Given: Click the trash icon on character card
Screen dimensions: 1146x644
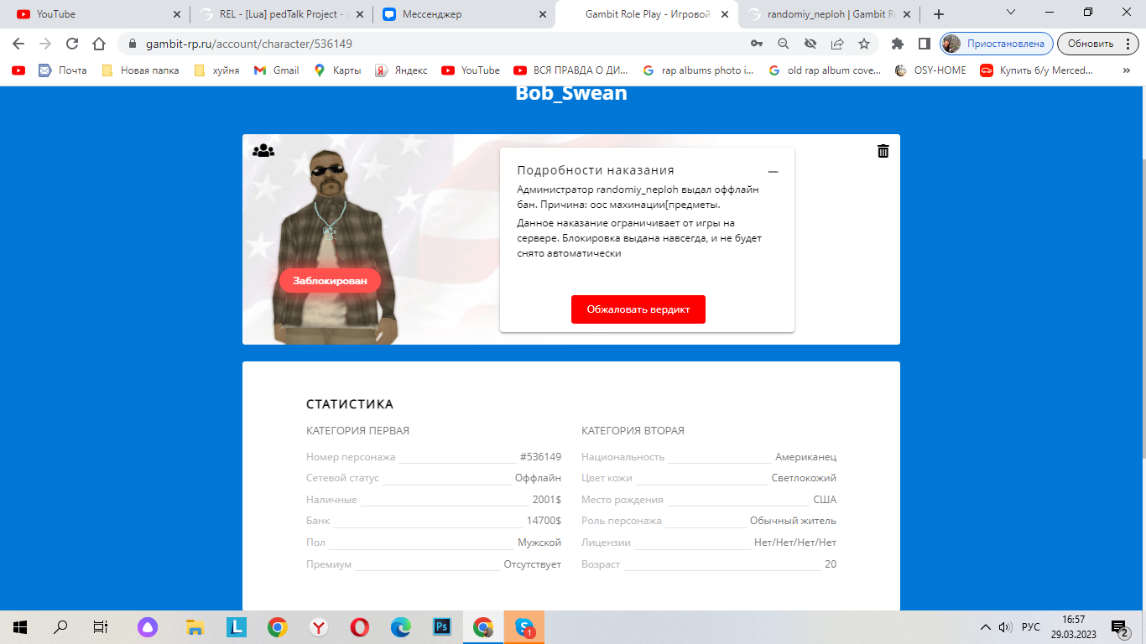Looking at the screenshot, I should tap(883, 151).
